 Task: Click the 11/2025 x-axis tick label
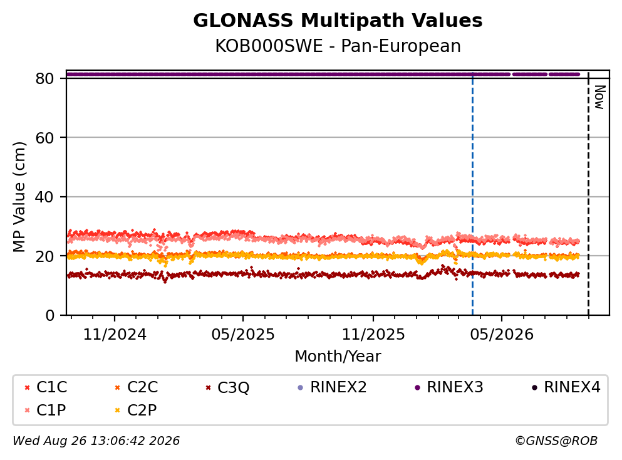[x=373, y=335]
